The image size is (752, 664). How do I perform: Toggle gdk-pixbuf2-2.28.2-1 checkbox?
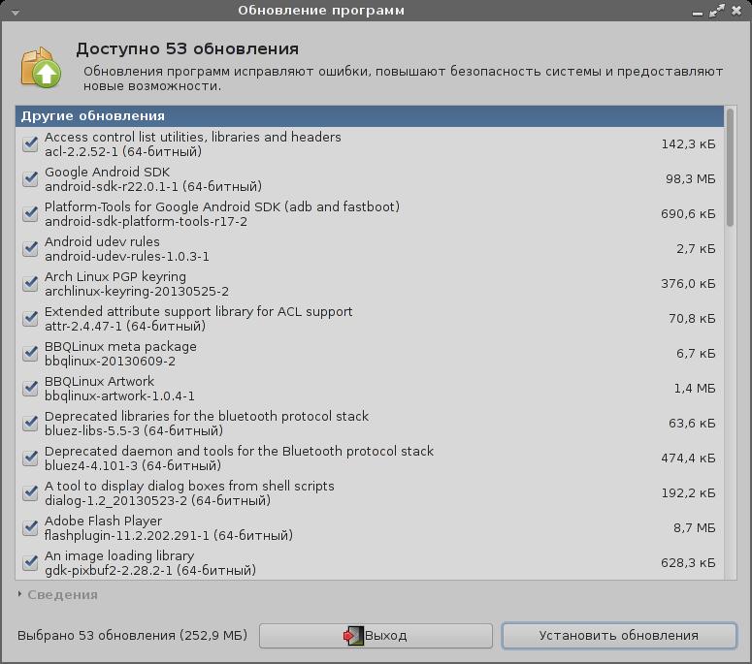(30, 562)
